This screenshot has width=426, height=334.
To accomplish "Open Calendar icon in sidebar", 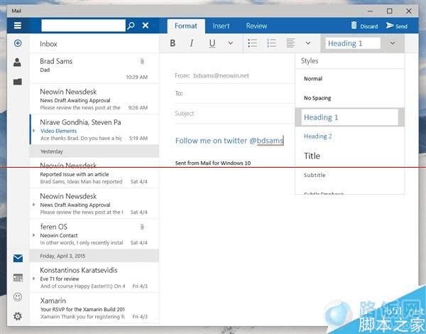I will (18, 278).
